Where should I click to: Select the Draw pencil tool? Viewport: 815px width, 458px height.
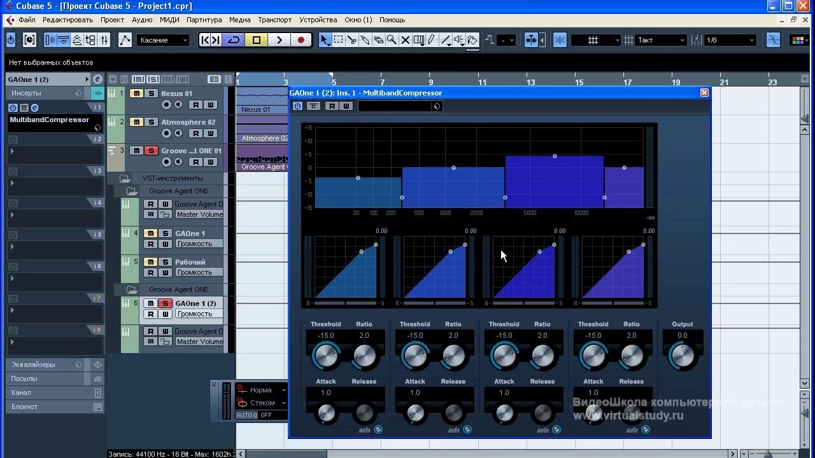pos(432,40)
